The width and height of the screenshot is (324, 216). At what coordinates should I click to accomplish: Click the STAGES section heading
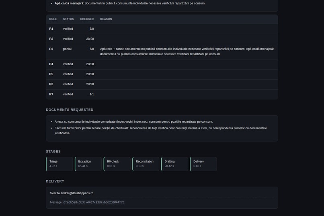coord(53,152)
